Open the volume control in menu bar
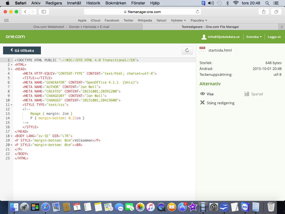The image size is (285, 214). pos(211,3)
